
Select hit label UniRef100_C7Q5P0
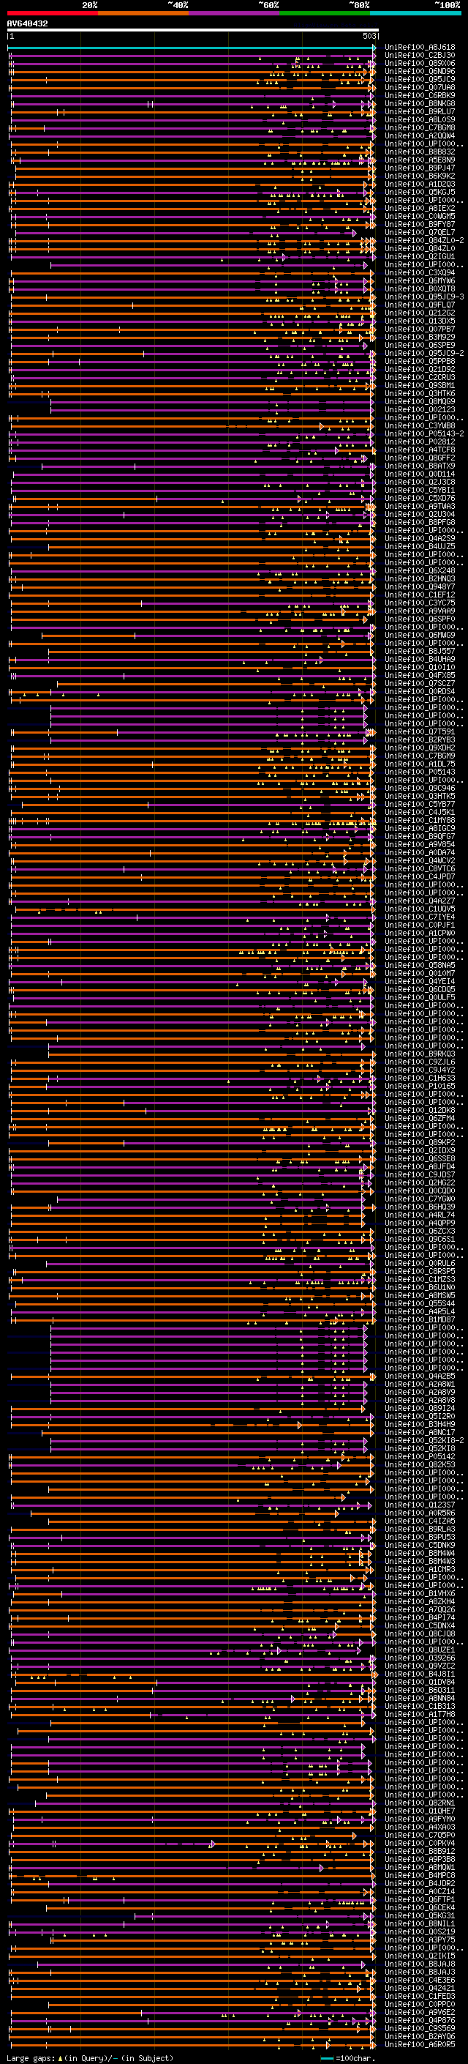pos(420,1835)
